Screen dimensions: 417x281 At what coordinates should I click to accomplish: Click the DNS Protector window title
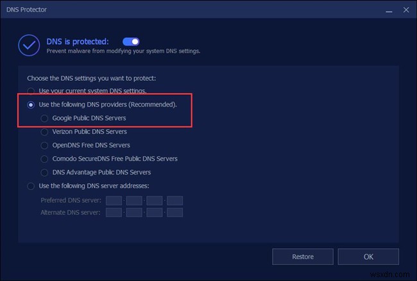tap(26, 10)
